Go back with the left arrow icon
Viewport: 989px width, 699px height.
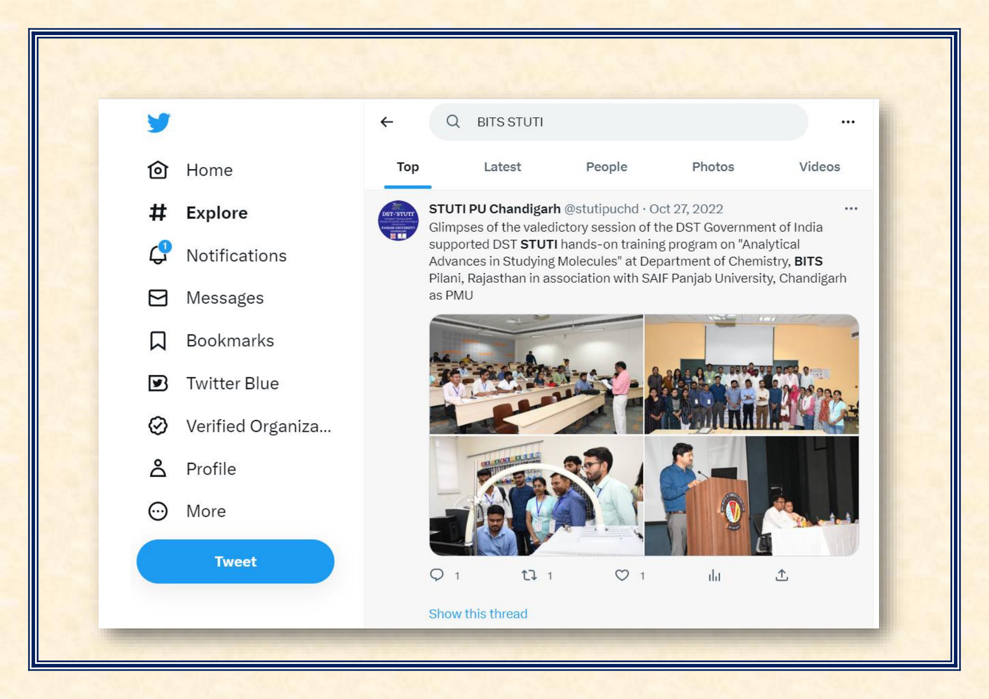pos(387,122)
